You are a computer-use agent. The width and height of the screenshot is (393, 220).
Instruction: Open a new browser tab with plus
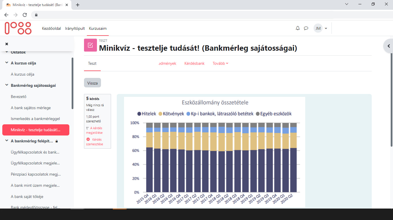click(78, 5)
